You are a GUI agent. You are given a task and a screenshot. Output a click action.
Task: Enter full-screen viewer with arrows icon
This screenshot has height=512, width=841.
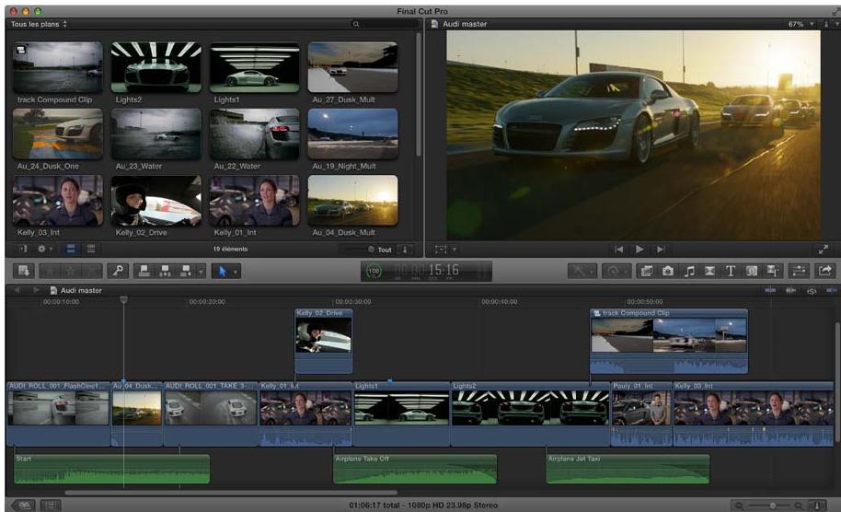point(824,249)
